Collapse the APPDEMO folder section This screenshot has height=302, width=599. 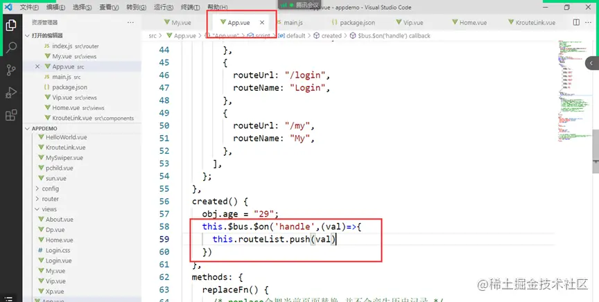coord(44,129)
